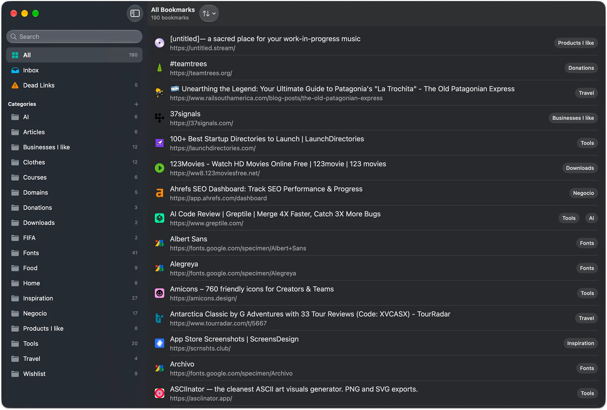Open https://37signals.com/ link

pyautogui.click(x=202, y=123)
